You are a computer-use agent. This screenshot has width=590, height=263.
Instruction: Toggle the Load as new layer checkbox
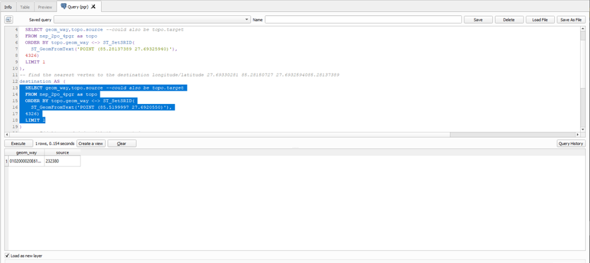click(7, 256)
